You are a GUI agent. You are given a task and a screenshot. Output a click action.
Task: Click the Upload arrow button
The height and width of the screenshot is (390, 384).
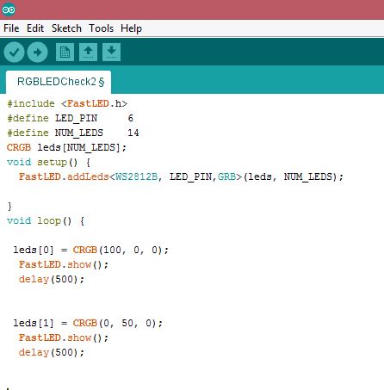37,53
